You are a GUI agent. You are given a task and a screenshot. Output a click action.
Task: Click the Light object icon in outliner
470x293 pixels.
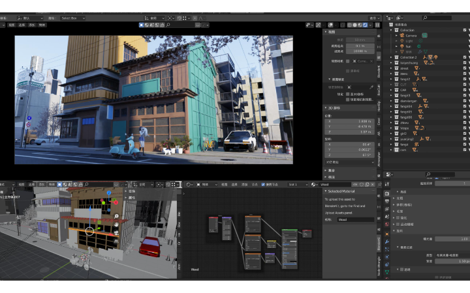[402, 41]
